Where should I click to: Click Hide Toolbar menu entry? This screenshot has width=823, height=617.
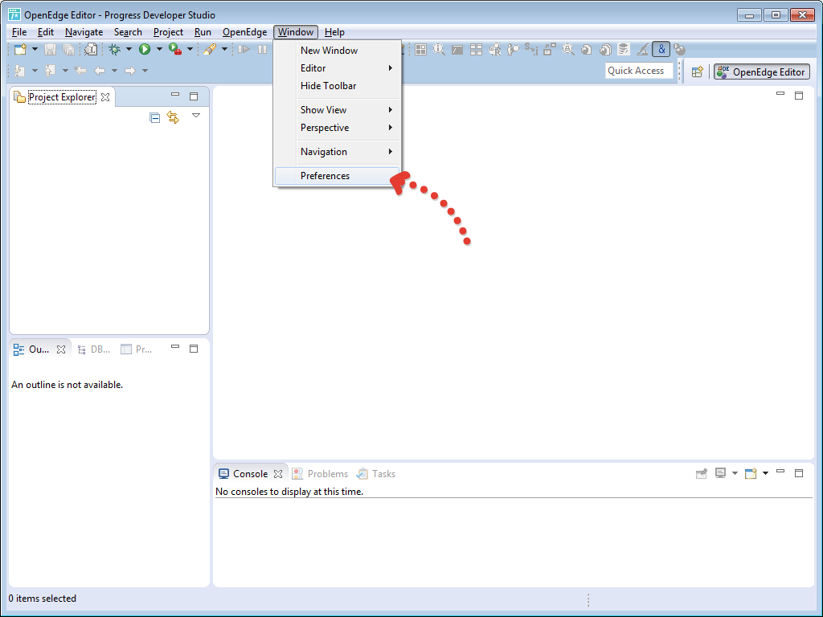tap(337, 85)
